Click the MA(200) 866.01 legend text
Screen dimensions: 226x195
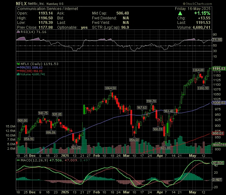(x=31, y=71)
